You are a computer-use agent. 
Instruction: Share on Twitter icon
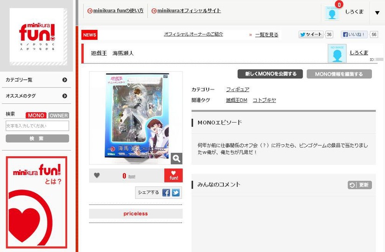click(x=176, y=193)
